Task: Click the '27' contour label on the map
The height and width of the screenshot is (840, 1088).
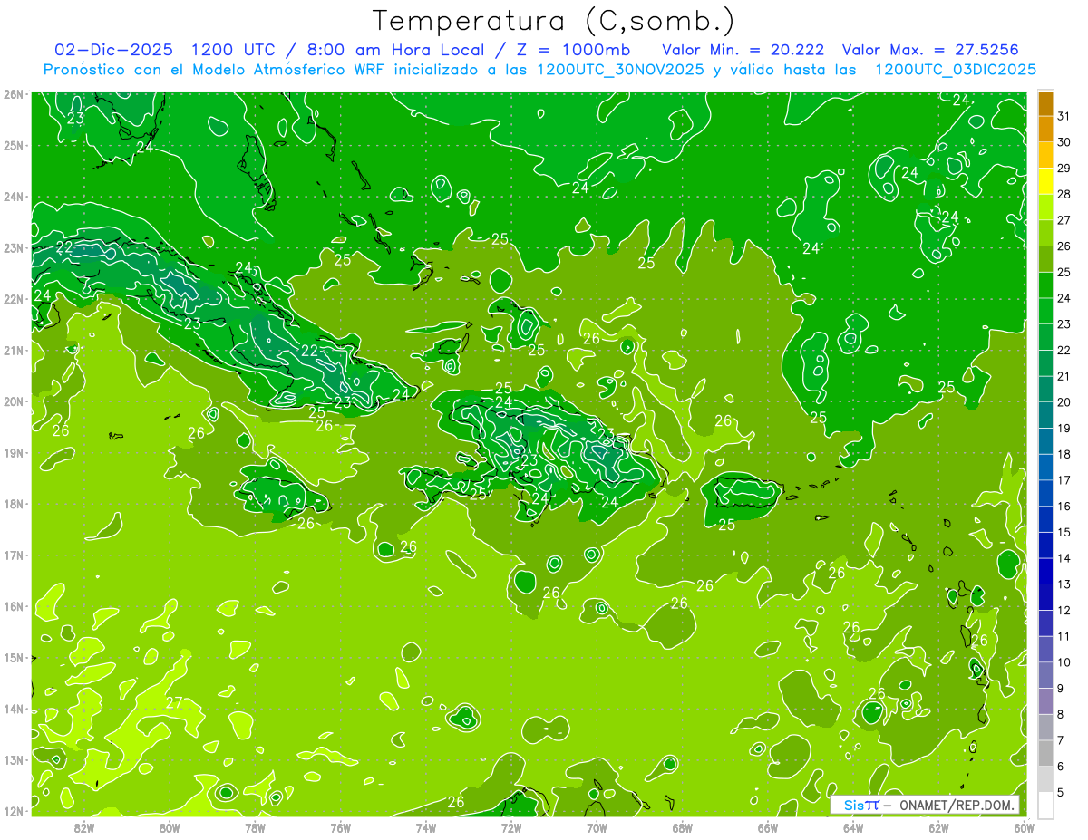Action: 174,702
